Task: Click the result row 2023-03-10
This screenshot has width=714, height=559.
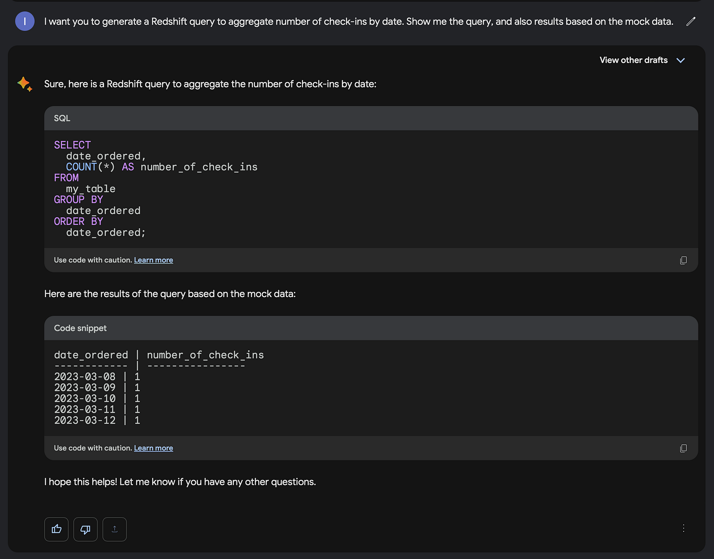Action: [x=97, y=398]
